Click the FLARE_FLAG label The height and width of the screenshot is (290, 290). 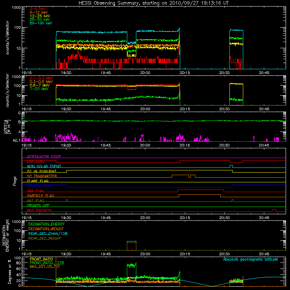point(38,181)
